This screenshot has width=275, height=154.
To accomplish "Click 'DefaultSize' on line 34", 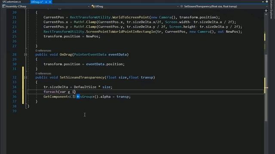I will [85, 87].
